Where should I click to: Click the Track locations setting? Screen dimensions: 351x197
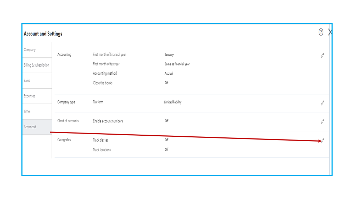102,150
